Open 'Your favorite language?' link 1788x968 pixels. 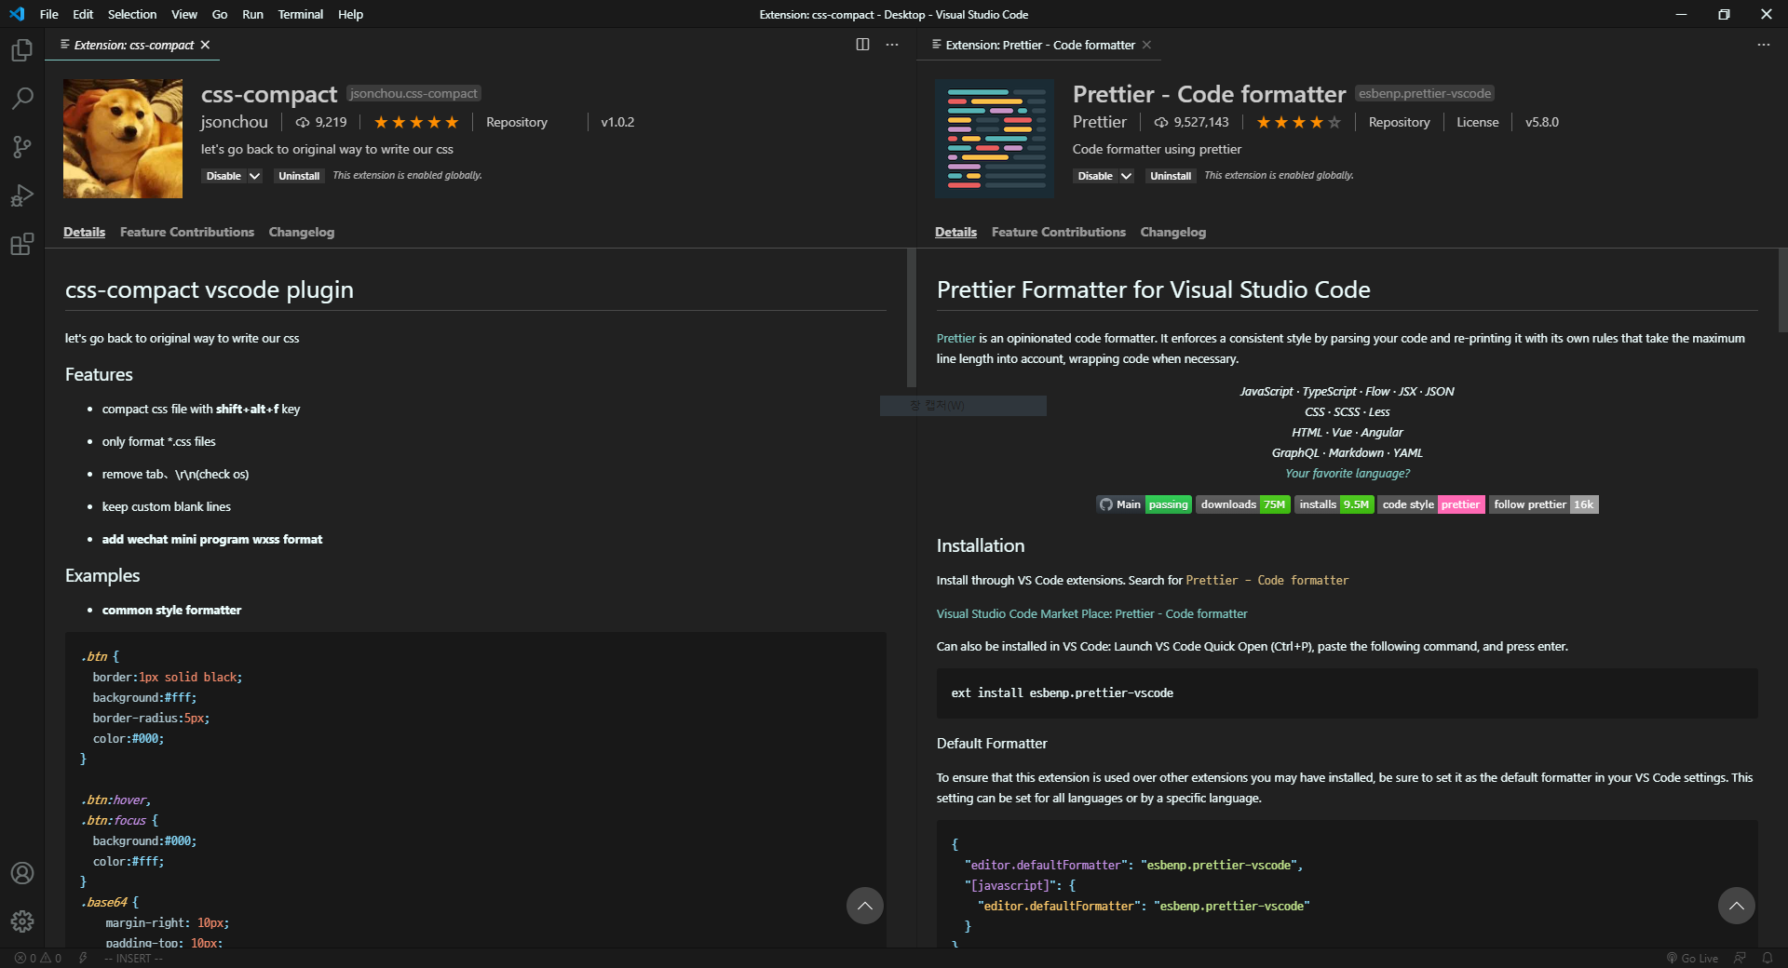tap(1348, 473)
